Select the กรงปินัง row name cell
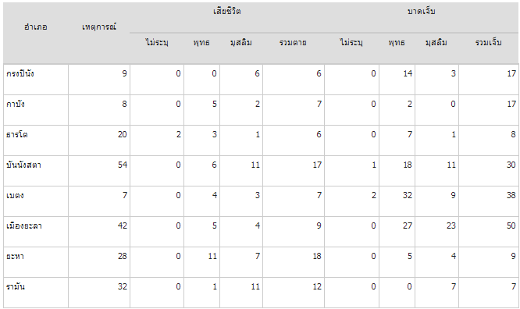The image size is (520, 309). 36,80
